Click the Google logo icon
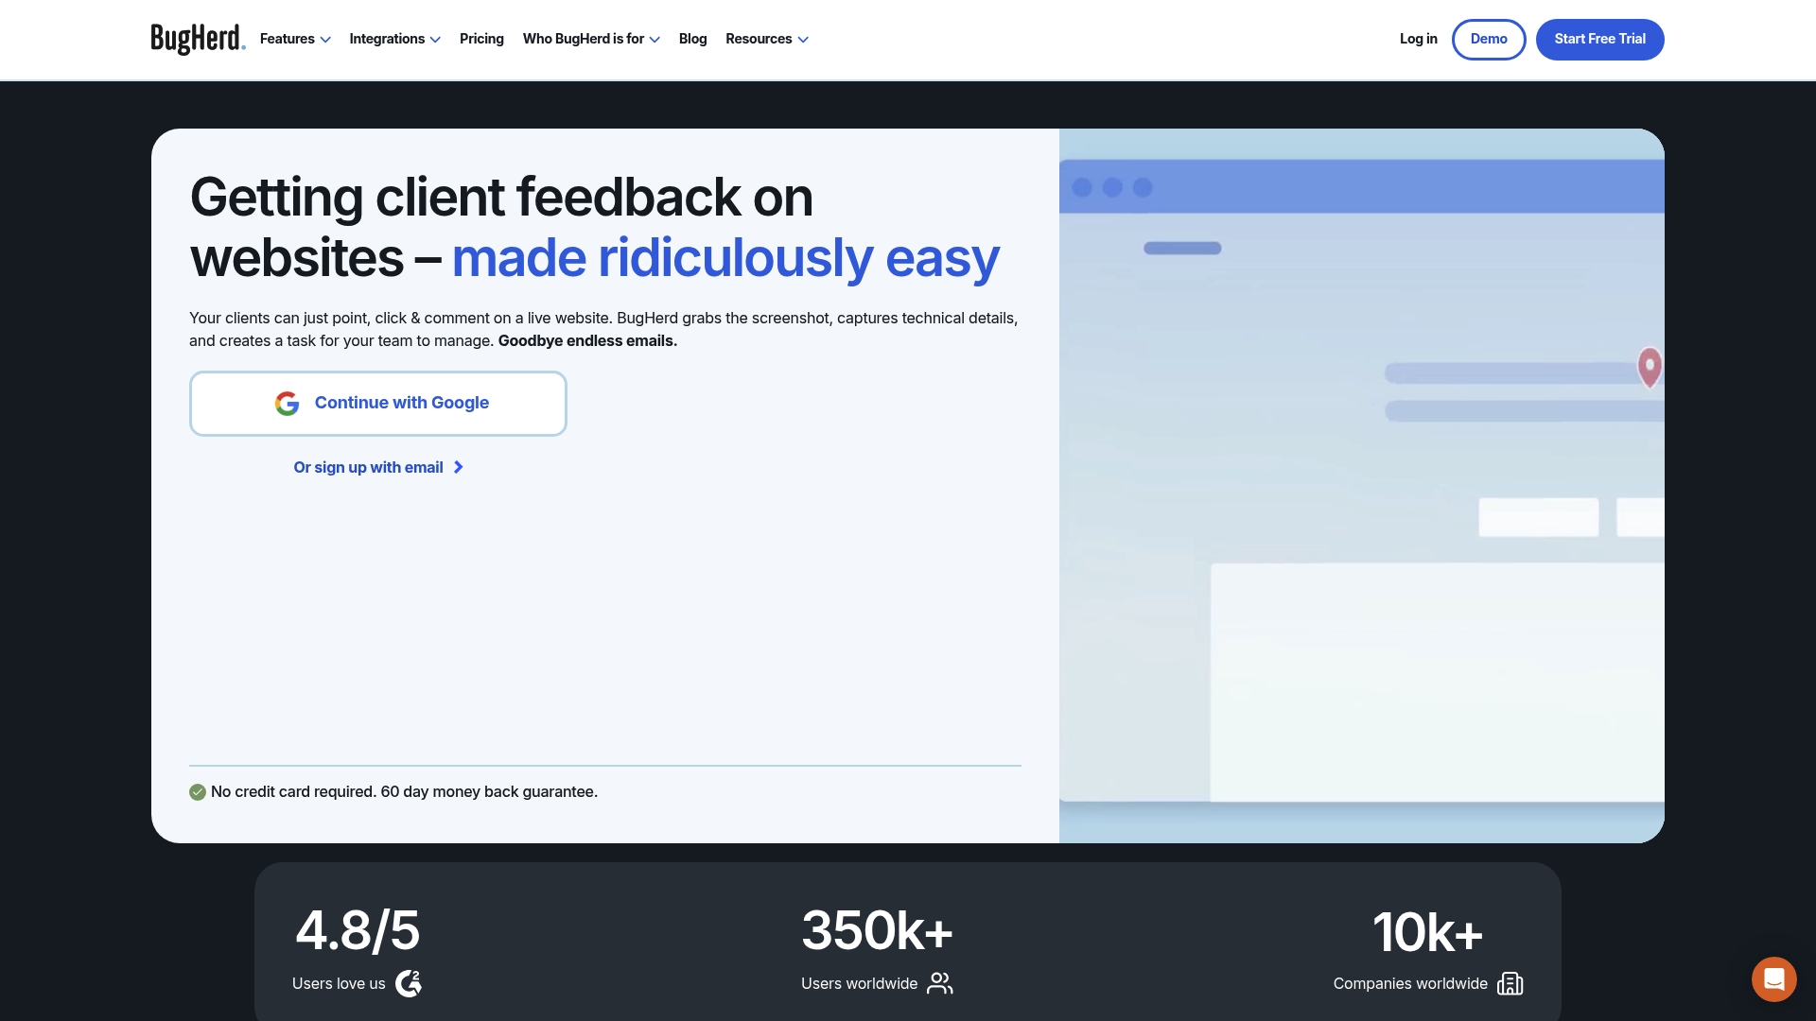Viewport: 1816px width, 1021px height. pyautogui.click(x=288, y=404)
